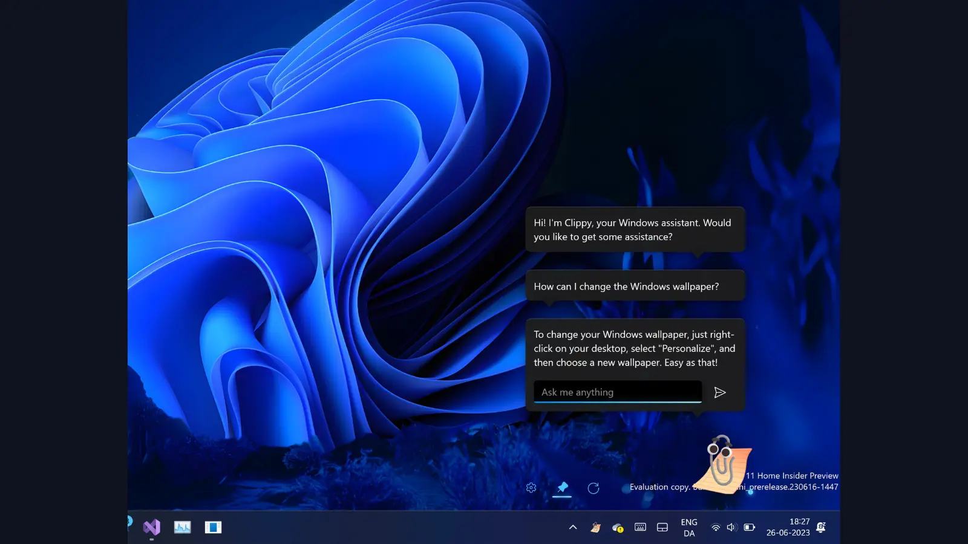Click the virtual touchpad tray icon
Screen dimensions: 968x544
click(x=662, y=527)
